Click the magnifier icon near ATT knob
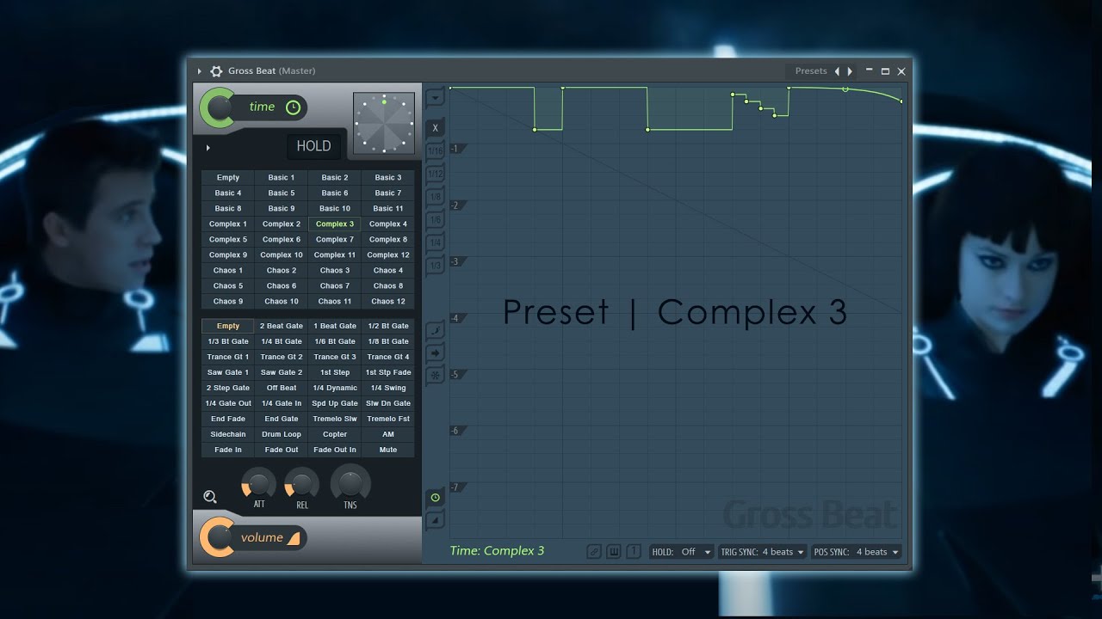 click(210, 497)
